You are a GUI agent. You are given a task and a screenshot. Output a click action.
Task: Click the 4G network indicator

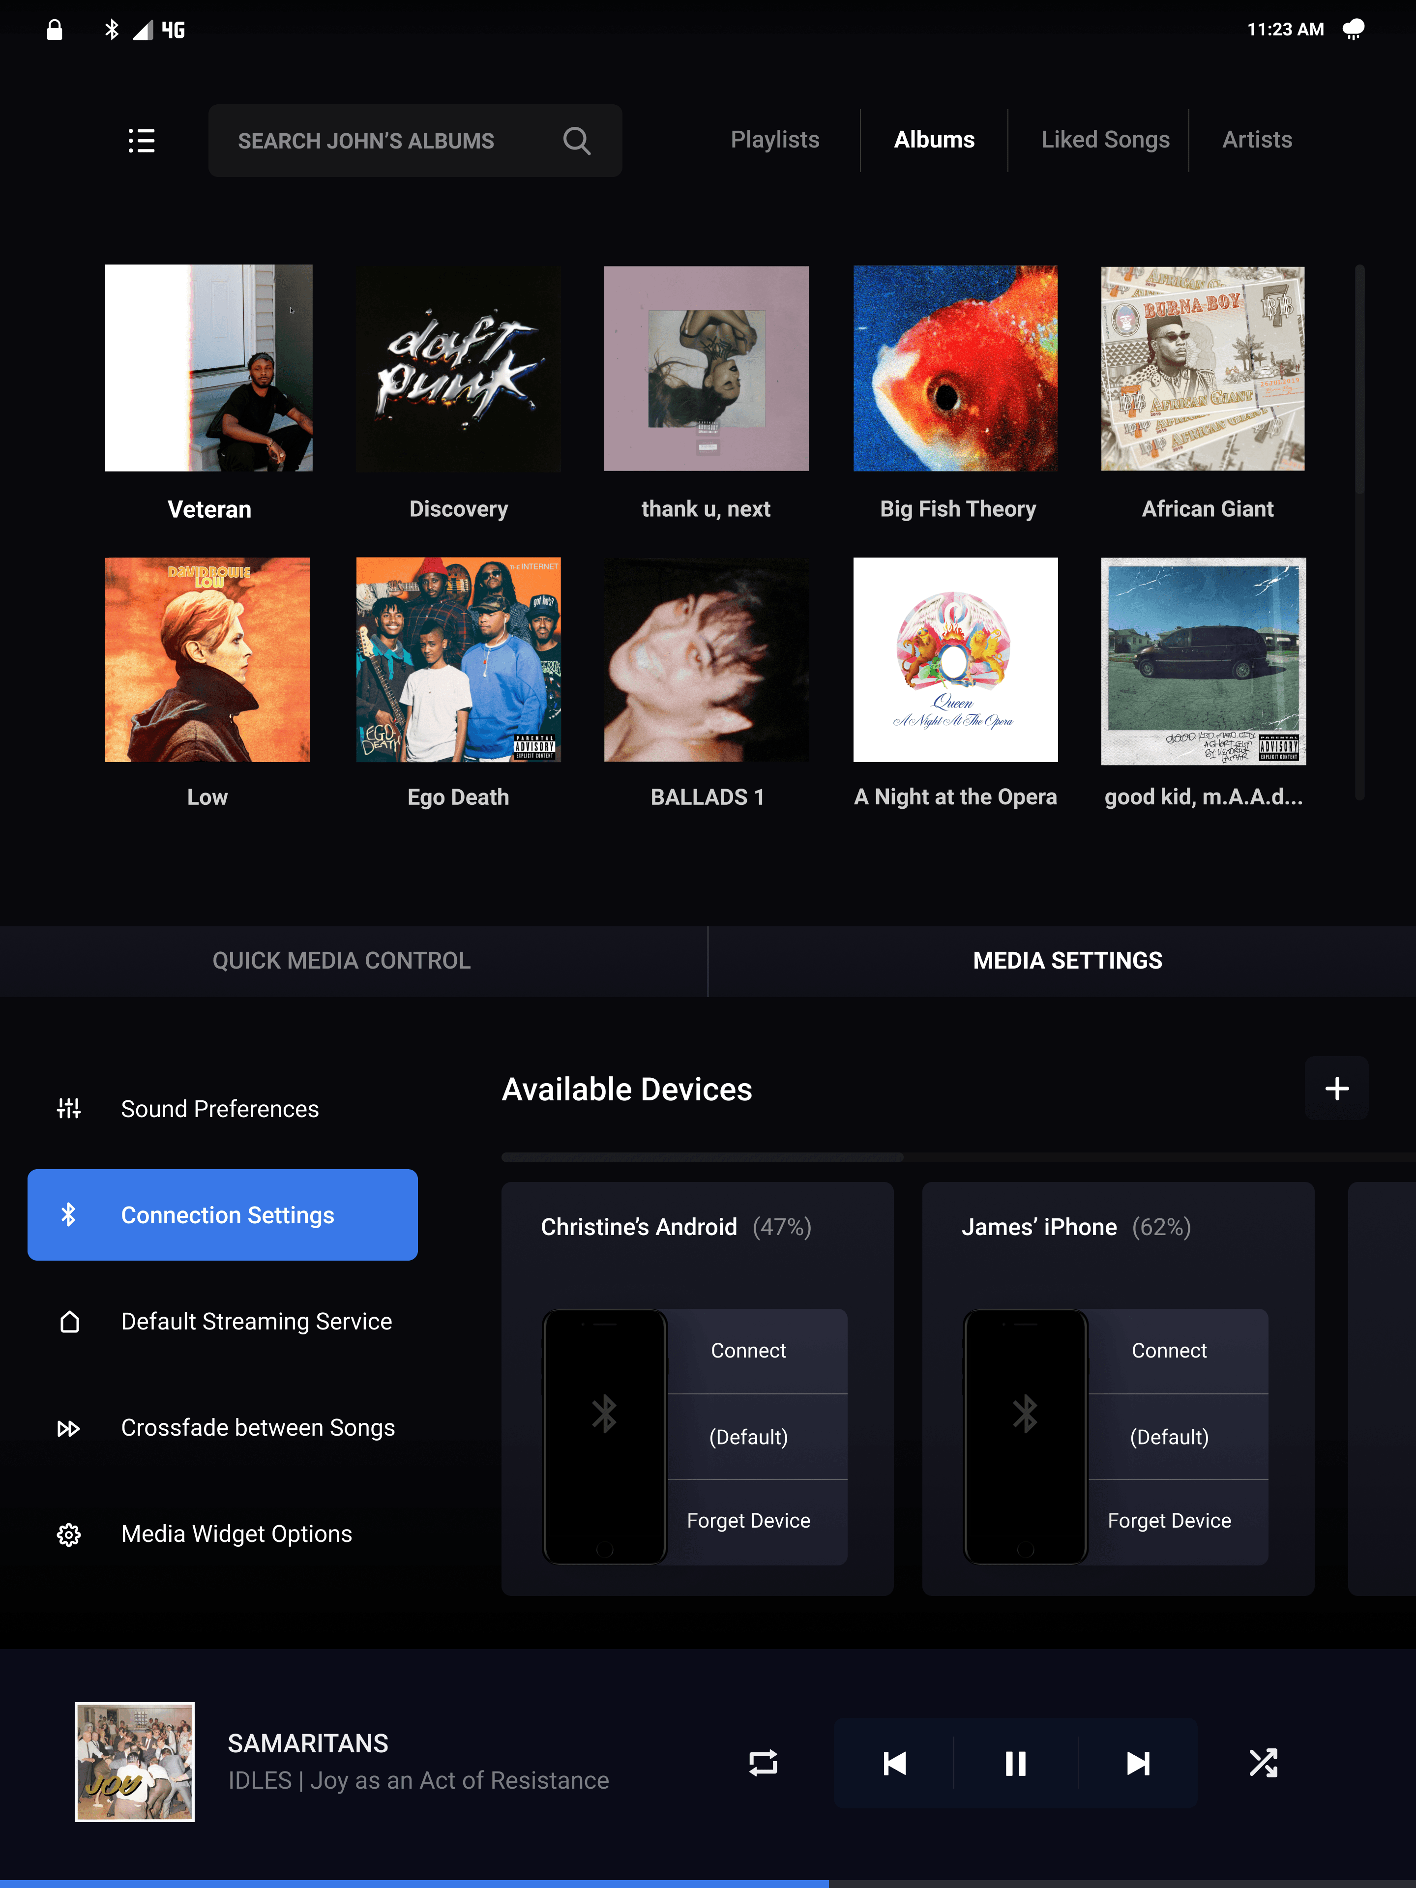173,30
